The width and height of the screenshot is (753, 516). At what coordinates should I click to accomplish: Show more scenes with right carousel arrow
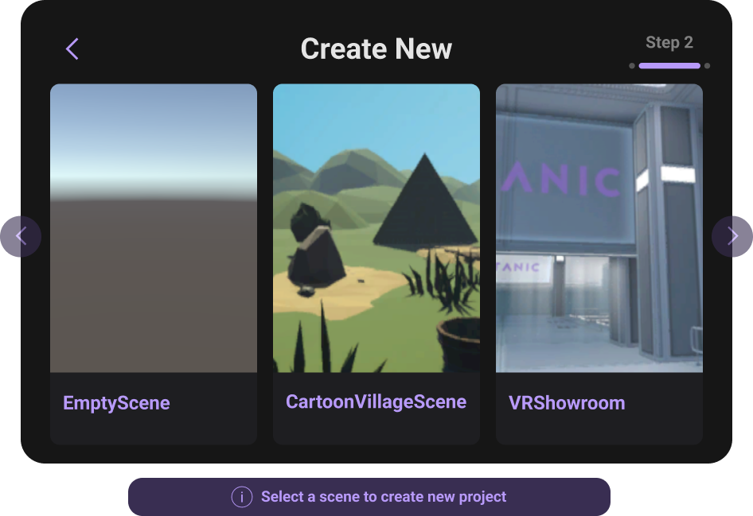click(x=732, y=236)
